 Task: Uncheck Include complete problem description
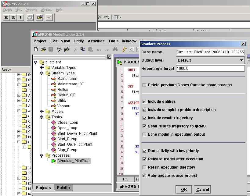(x=144, y=110)
